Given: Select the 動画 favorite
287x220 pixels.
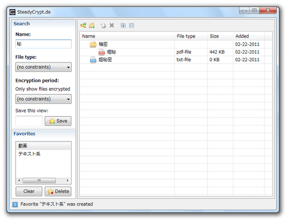Looking at the screenshot, I should click(x=43, y=146).
